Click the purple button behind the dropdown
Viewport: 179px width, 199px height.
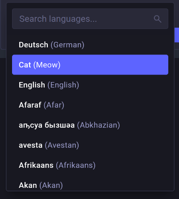tap(177, 35)
